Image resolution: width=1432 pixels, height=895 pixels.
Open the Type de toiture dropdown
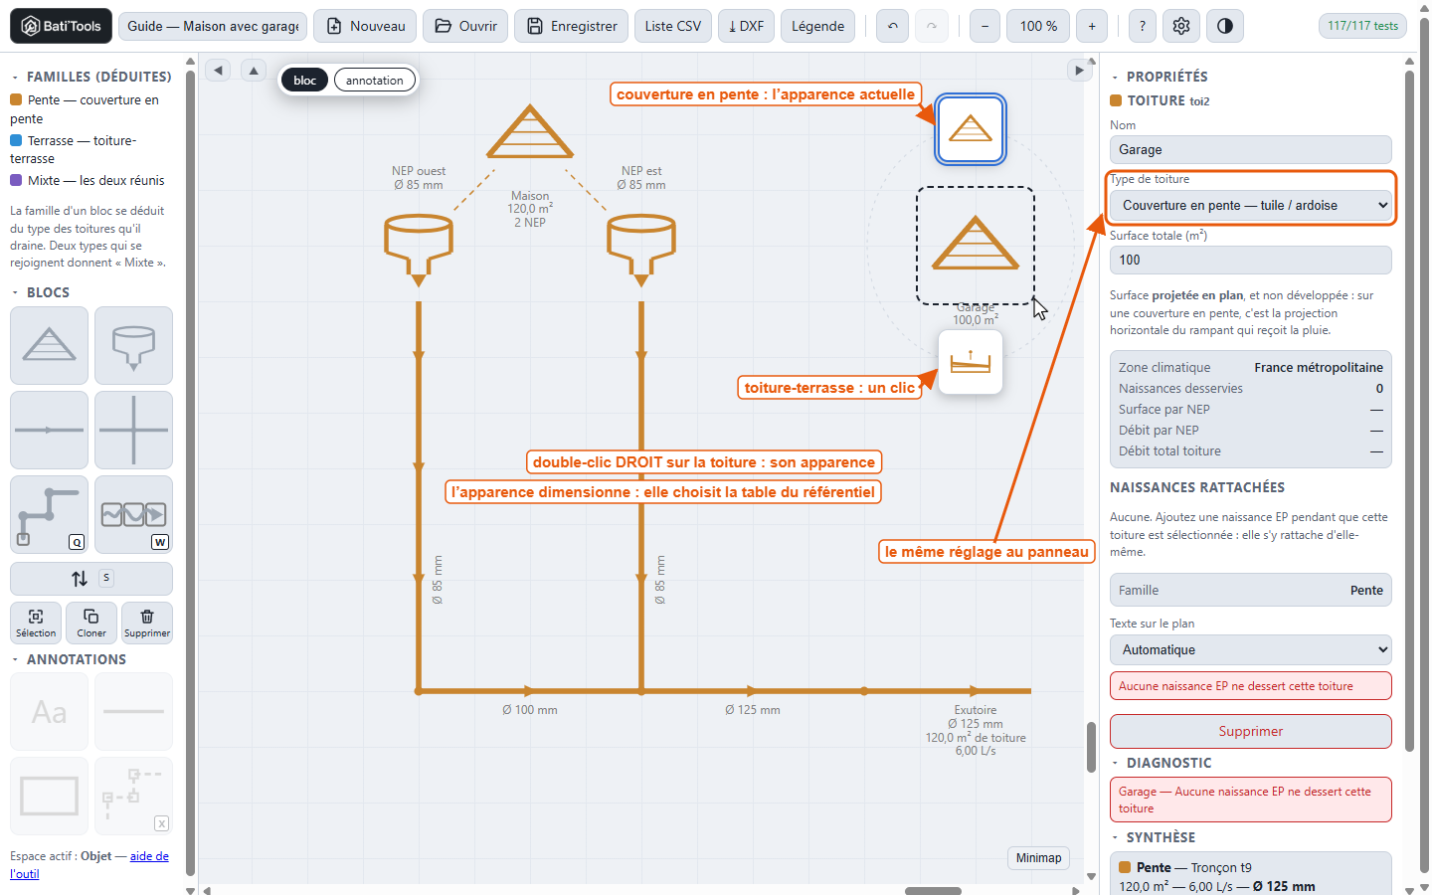coord(1251,206)
